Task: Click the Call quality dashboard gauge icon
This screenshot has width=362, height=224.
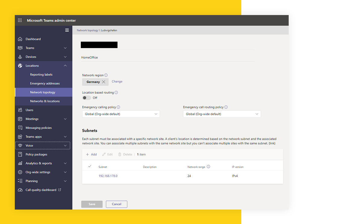Action: tap(20, 190)
